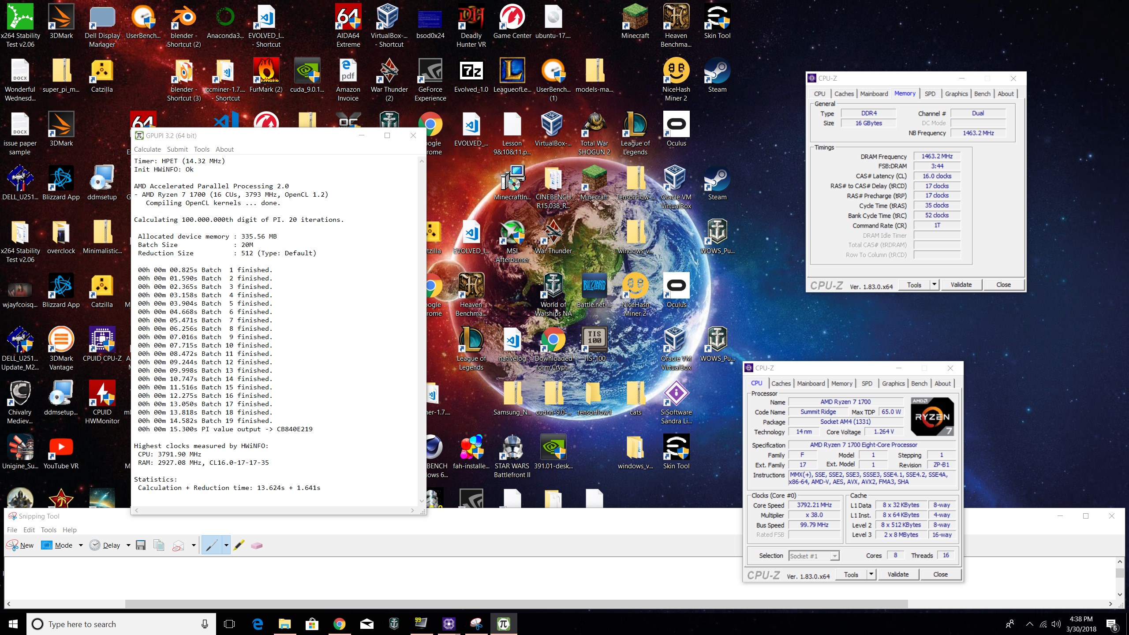Select the GeForce Experience desktop icon
Image resolution: width=1129 pixels, height=635 pixels.
(x=430, y=79)
